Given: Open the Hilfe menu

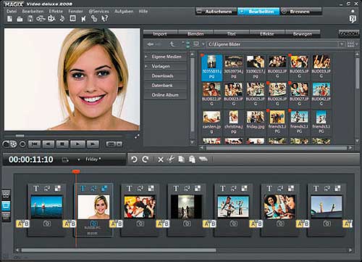Looking at the screenshot, I should (x=143, y=12).
